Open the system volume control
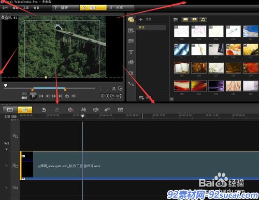 click(x=74, y=96)
